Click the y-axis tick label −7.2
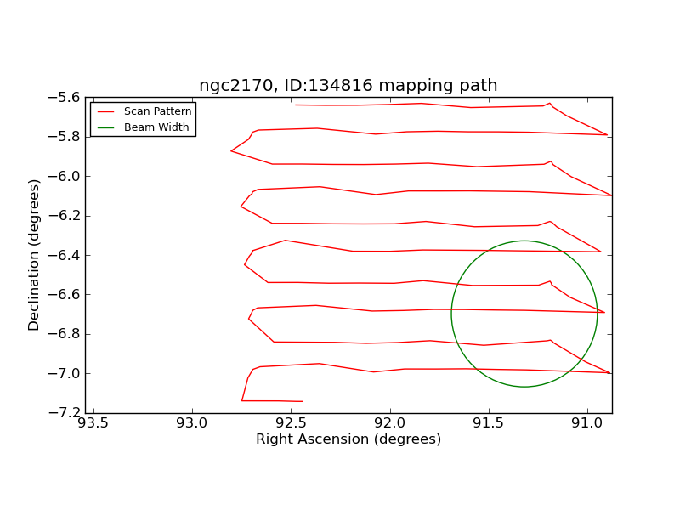680x510 pixels. (x=64, y=412)
